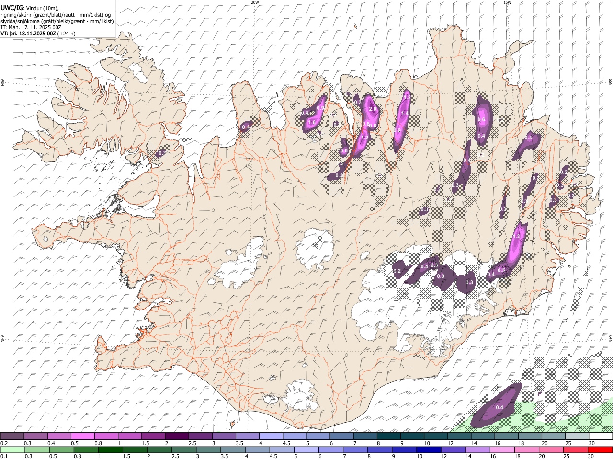Pick the deep blue swatch at 10 in lower legend
Viewport: 613px width, 460px height.
(x=428, y=450)
